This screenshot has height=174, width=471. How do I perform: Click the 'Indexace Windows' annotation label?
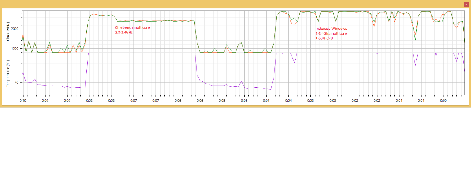click(331, 29)
